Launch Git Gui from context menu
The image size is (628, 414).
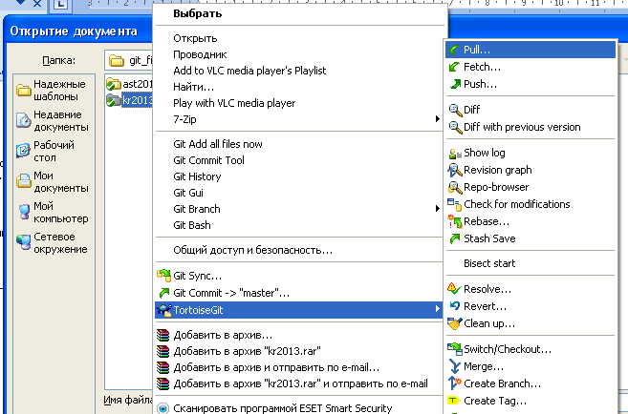coord(299,193)
